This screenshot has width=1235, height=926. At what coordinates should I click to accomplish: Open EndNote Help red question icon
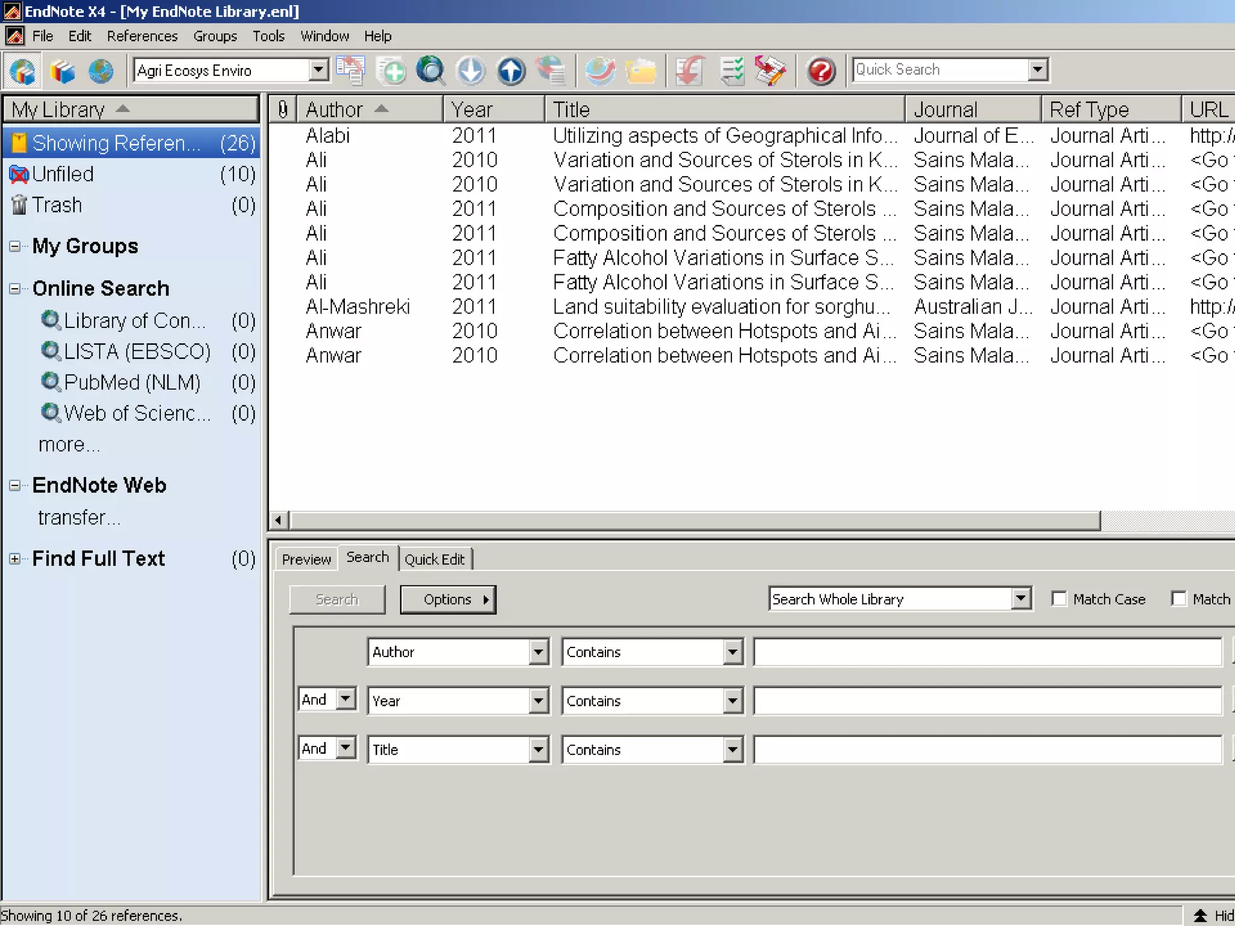(821, 71)
